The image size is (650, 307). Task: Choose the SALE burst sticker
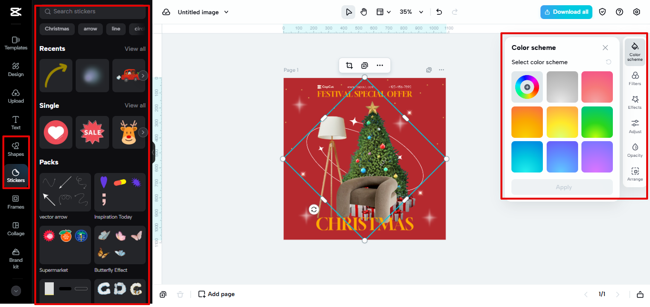92,132
